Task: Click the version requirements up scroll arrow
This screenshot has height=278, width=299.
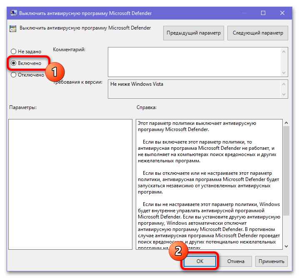Action: tap(284, 84)
